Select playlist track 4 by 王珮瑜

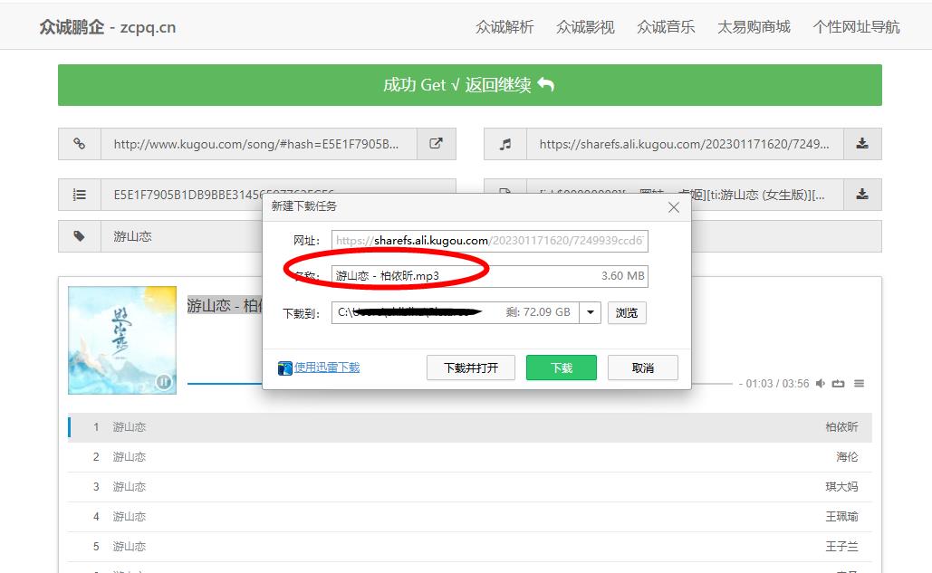pyautogui.click(x=469, y=517)
